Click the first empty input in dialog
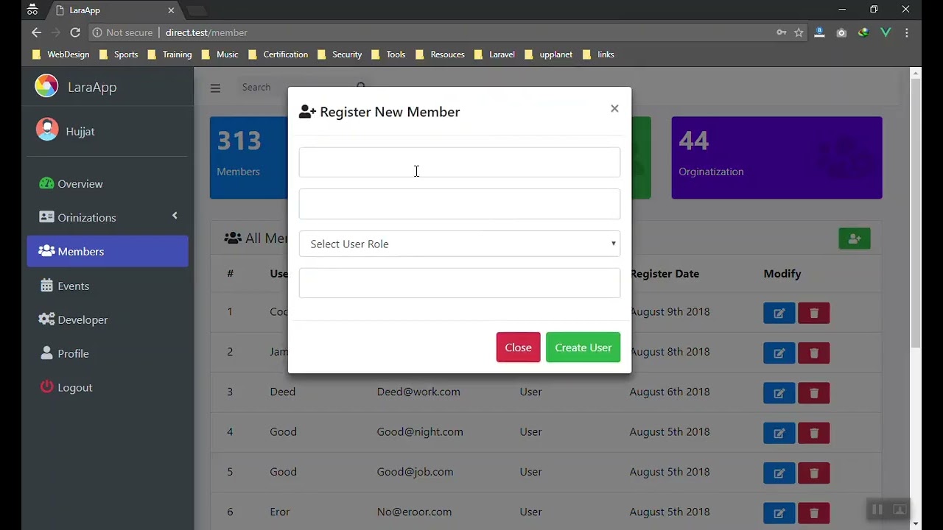The height and width of the screenshot is (530, 943). [460, 163]
